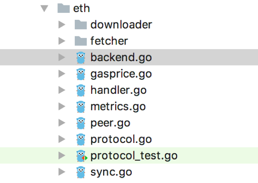Expand the protocol_test.go disclosure triangle
The width and height of the screenshot is (258, 183).
click(62, 156)
